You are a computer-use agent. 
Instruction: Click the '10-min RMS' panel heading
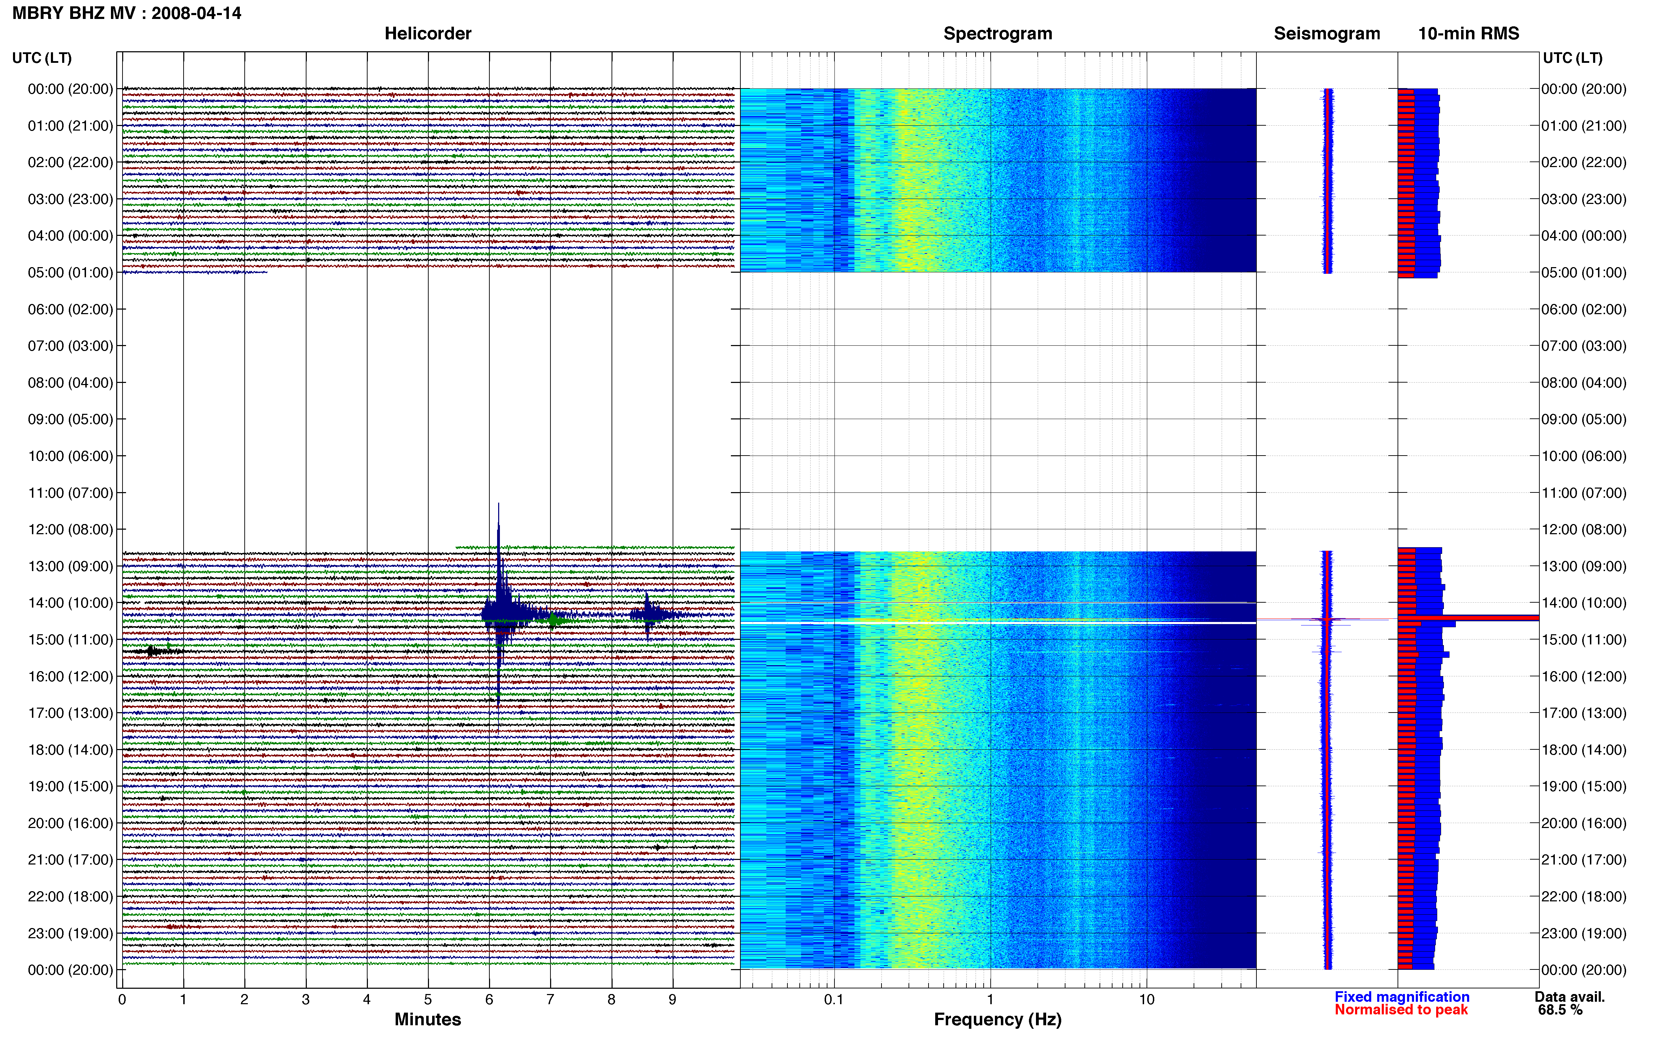[x=1468, y=34]
